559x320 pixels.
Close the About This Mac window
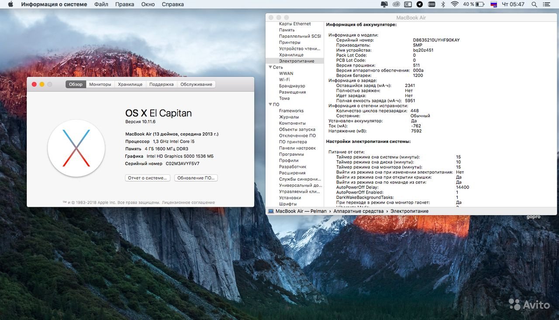(35, 84)
